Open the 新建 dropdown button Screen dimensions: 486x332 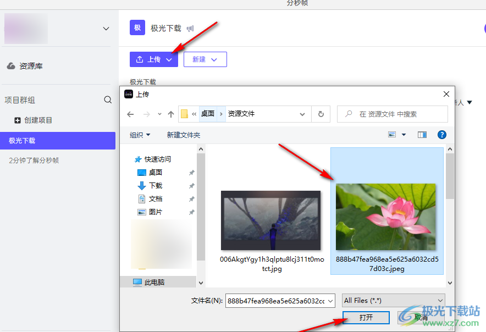[205, 59]
